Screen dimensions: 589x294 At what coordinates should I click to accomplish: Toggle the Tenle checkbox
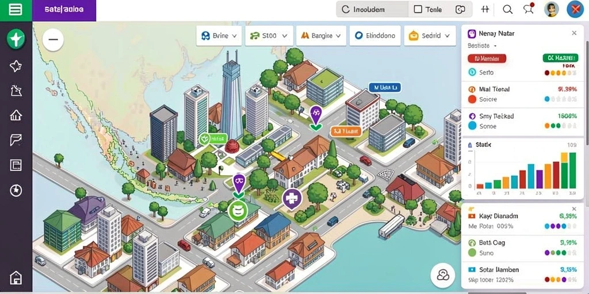[418, 9]
